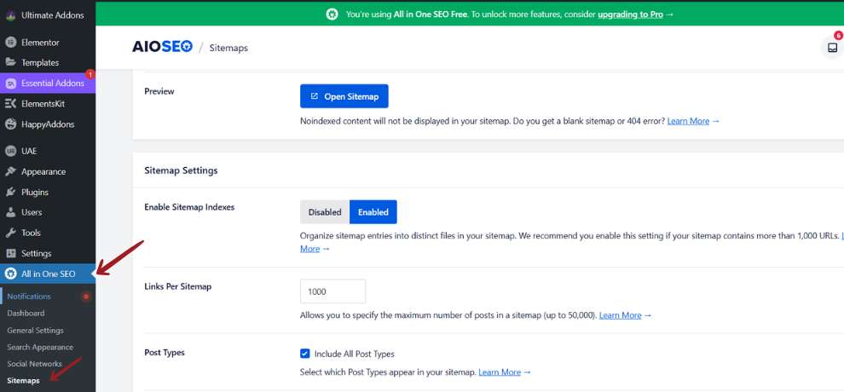Image resolution: width=844 pixels, height=392 pixels.
Task: Click Learn More link under Links Per Sitemap
Action: 620,315
